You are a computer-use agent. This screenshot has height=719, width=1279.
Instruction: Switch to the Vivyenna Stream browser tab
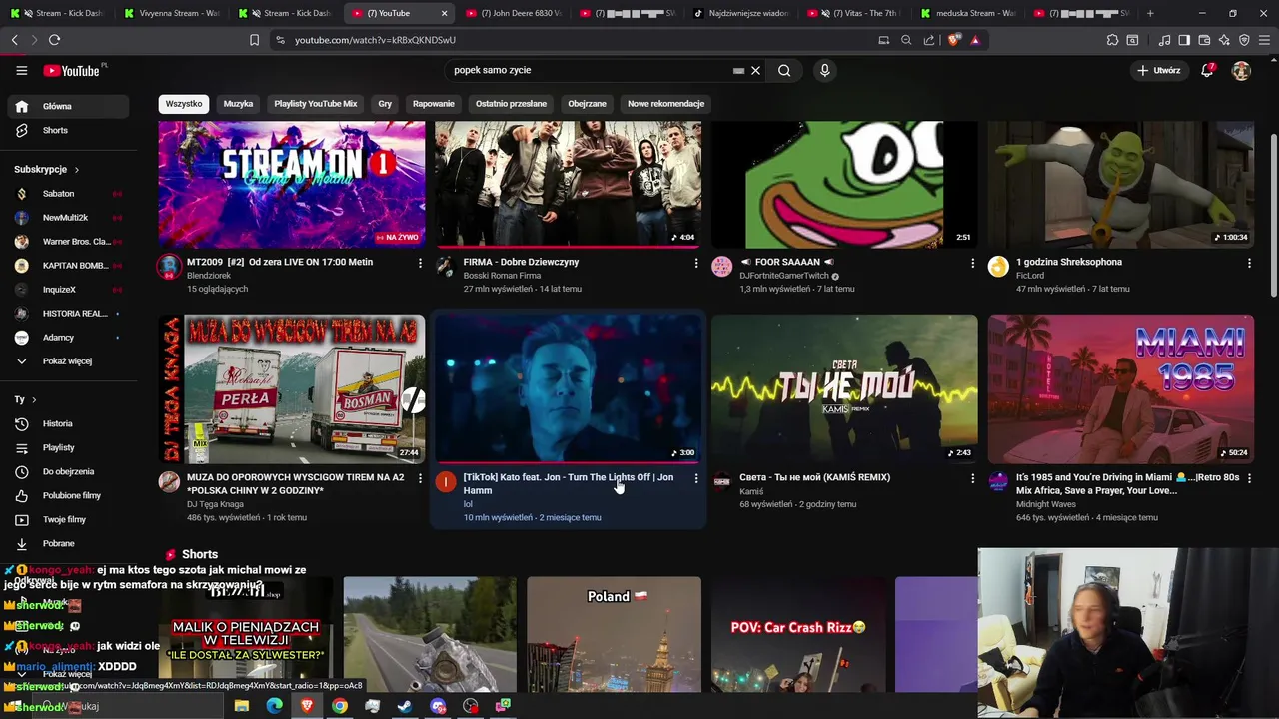(170, 13)
